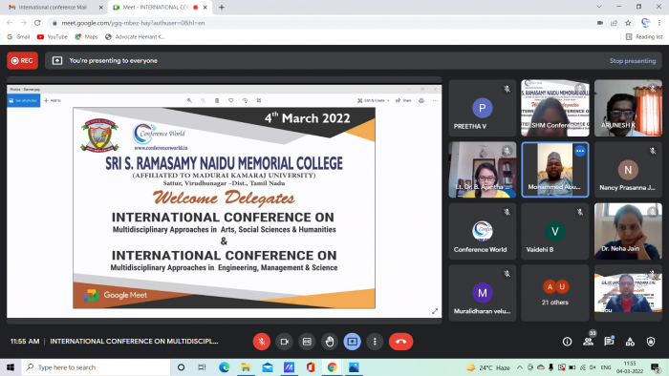This screenshot has height=376, width=669.
Task: Toggle the camera on or off
Action: pyautogui.click(x=284, y=342)
